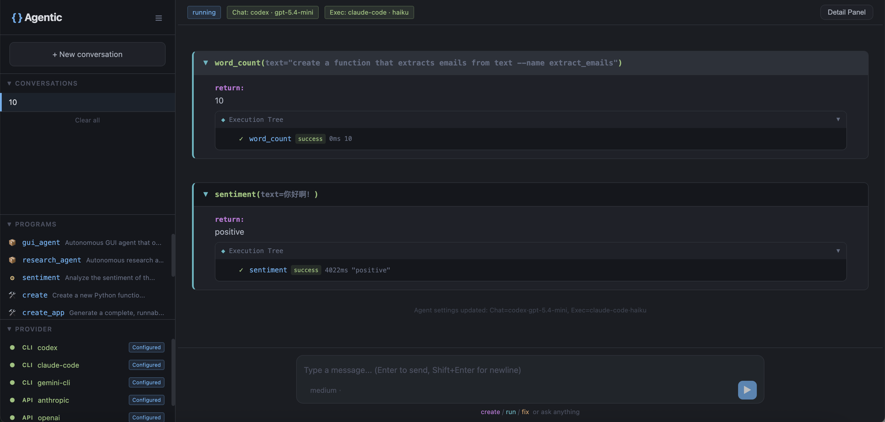
Task: Click the create program tools icon
Action: click(12, 295)
